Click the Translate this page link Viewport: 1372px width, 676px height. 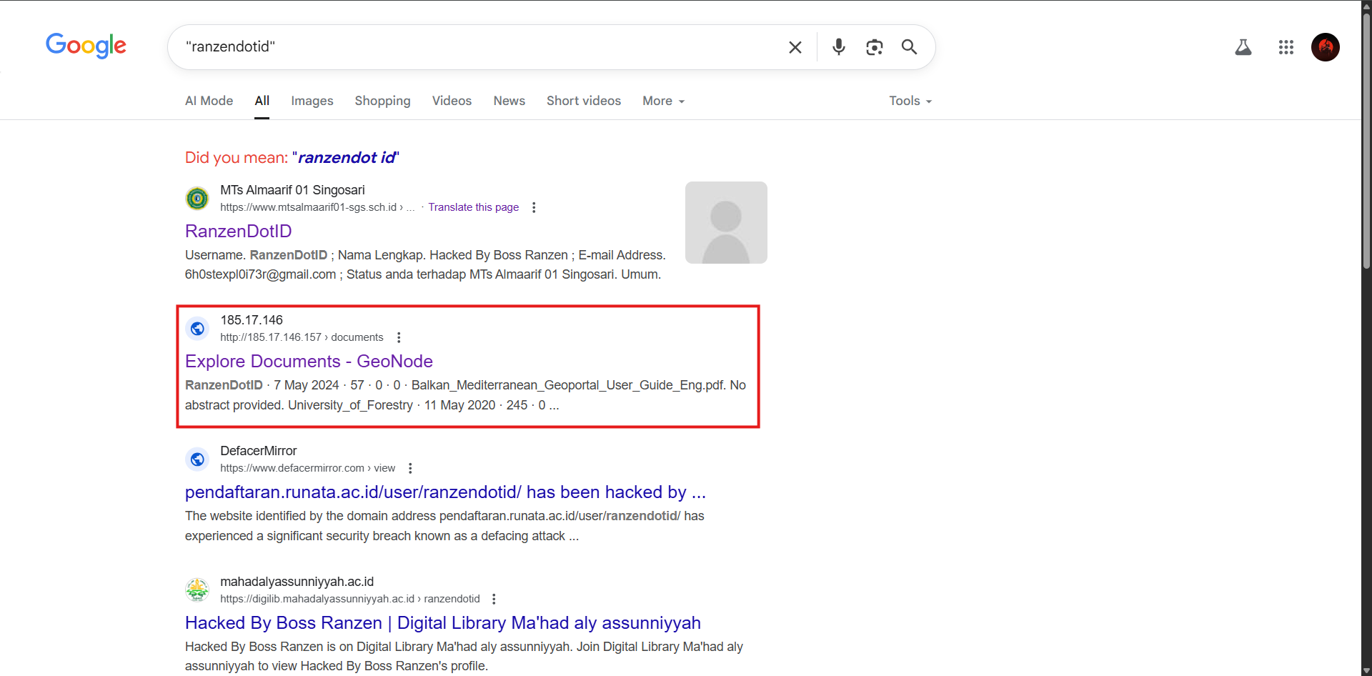[x=474, y=207]
